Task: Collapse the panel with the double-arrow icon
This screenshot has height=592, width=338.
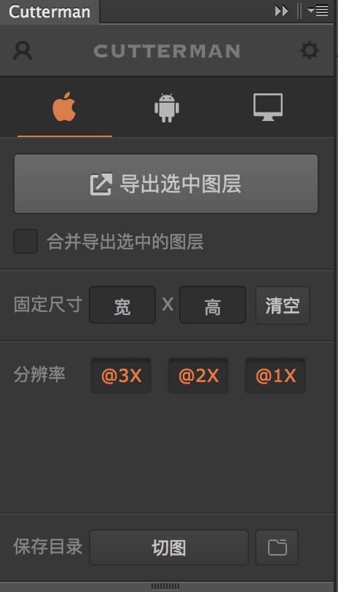Action: click(281, 11)
